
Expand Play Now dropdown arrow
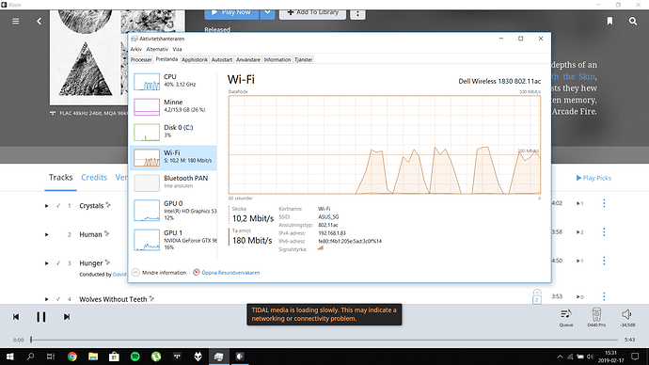tap(267, 13)
